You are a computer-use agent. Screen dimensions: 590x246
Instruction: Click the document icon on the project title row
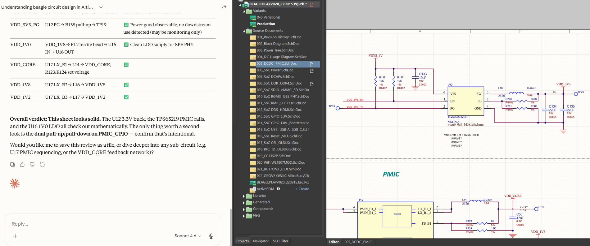pyautogui.click(x=312, y=5)
